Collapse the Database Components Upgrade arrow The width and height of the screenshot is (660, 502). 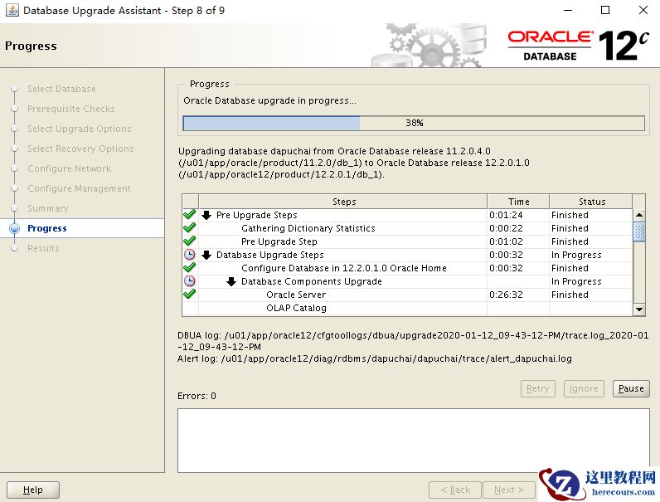(231, 281)
